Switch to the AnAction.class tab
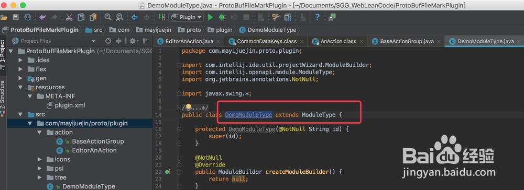 [x=338, y=42]
